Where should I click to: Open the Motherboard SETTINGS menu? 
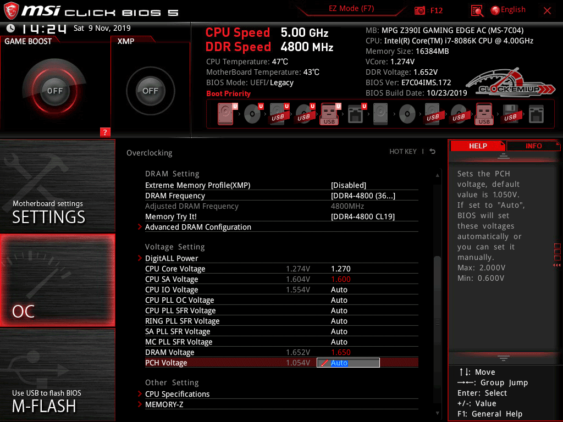[x=57, y=187]
